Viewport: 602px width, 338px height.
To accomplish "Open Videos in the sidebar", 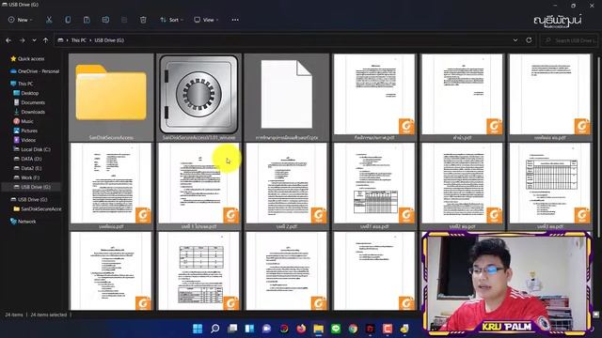I will [x=24, y=140].
